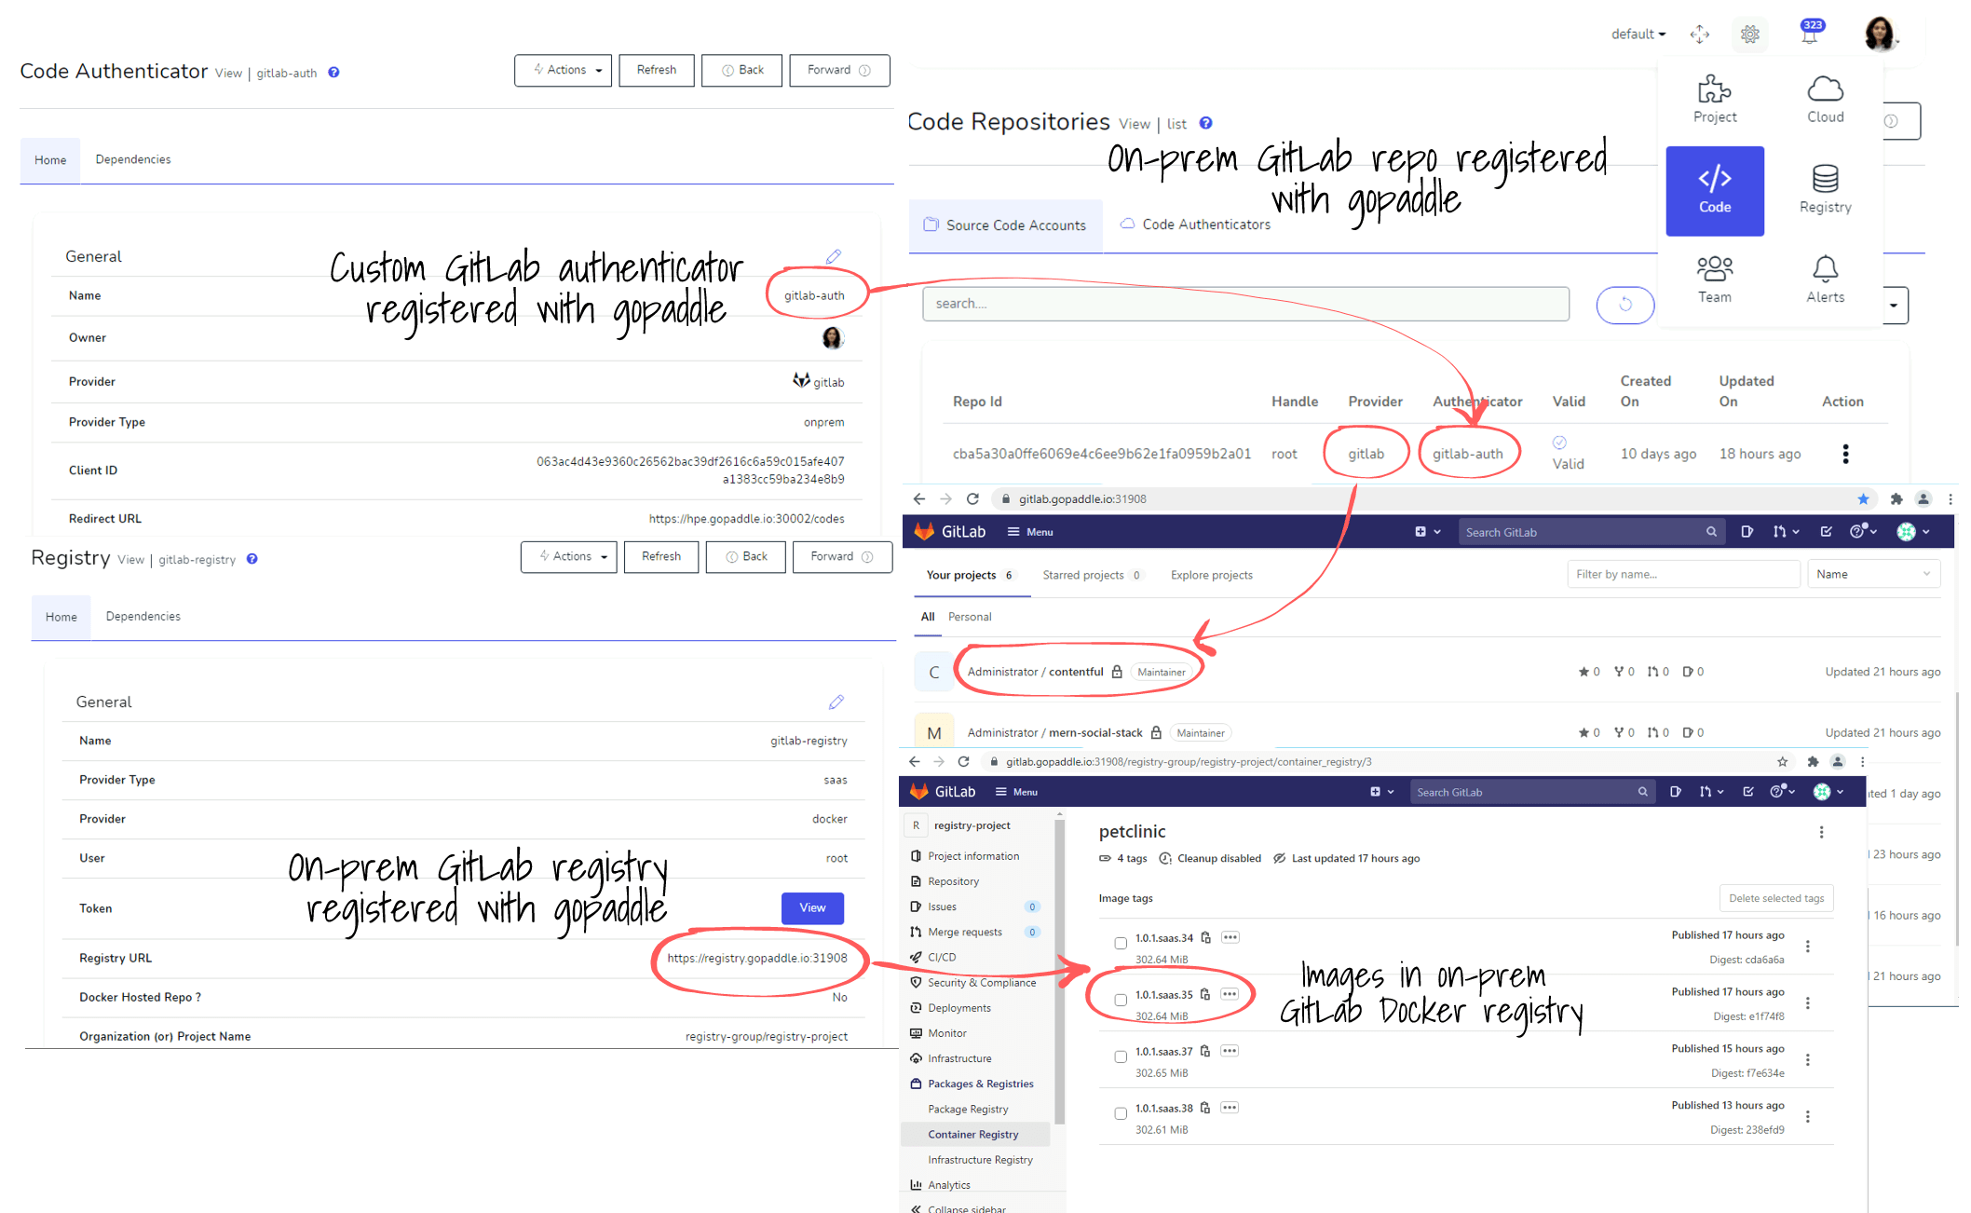Select the Code icon in the settings popup

tap(1715, 189)
